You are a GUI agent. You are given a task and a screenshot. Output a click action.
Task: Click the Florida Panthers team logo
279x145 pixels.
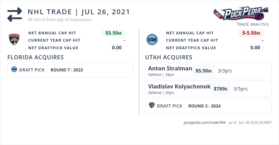[x=14, y=40]
